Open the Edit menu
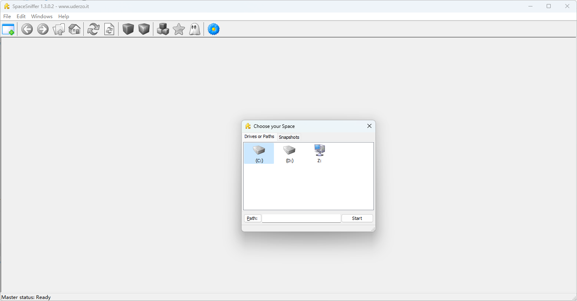Screen dimensions: 577x301 click(21, 17)
